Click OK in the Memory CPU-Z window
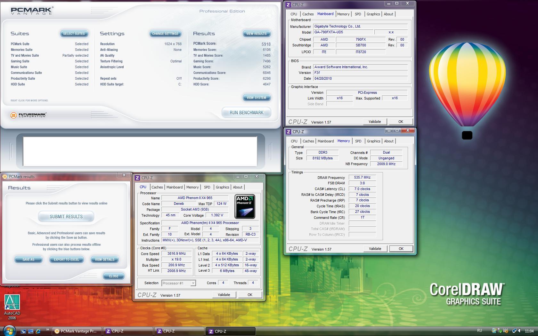Viewport: 538px width, 336px height. point(401,249)
